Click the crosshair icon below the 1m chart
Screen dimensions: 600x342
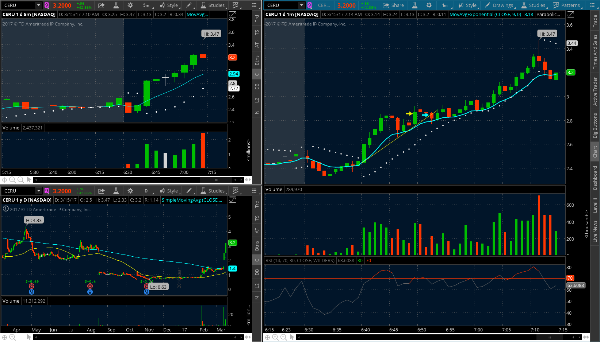(x=267, y=337)
